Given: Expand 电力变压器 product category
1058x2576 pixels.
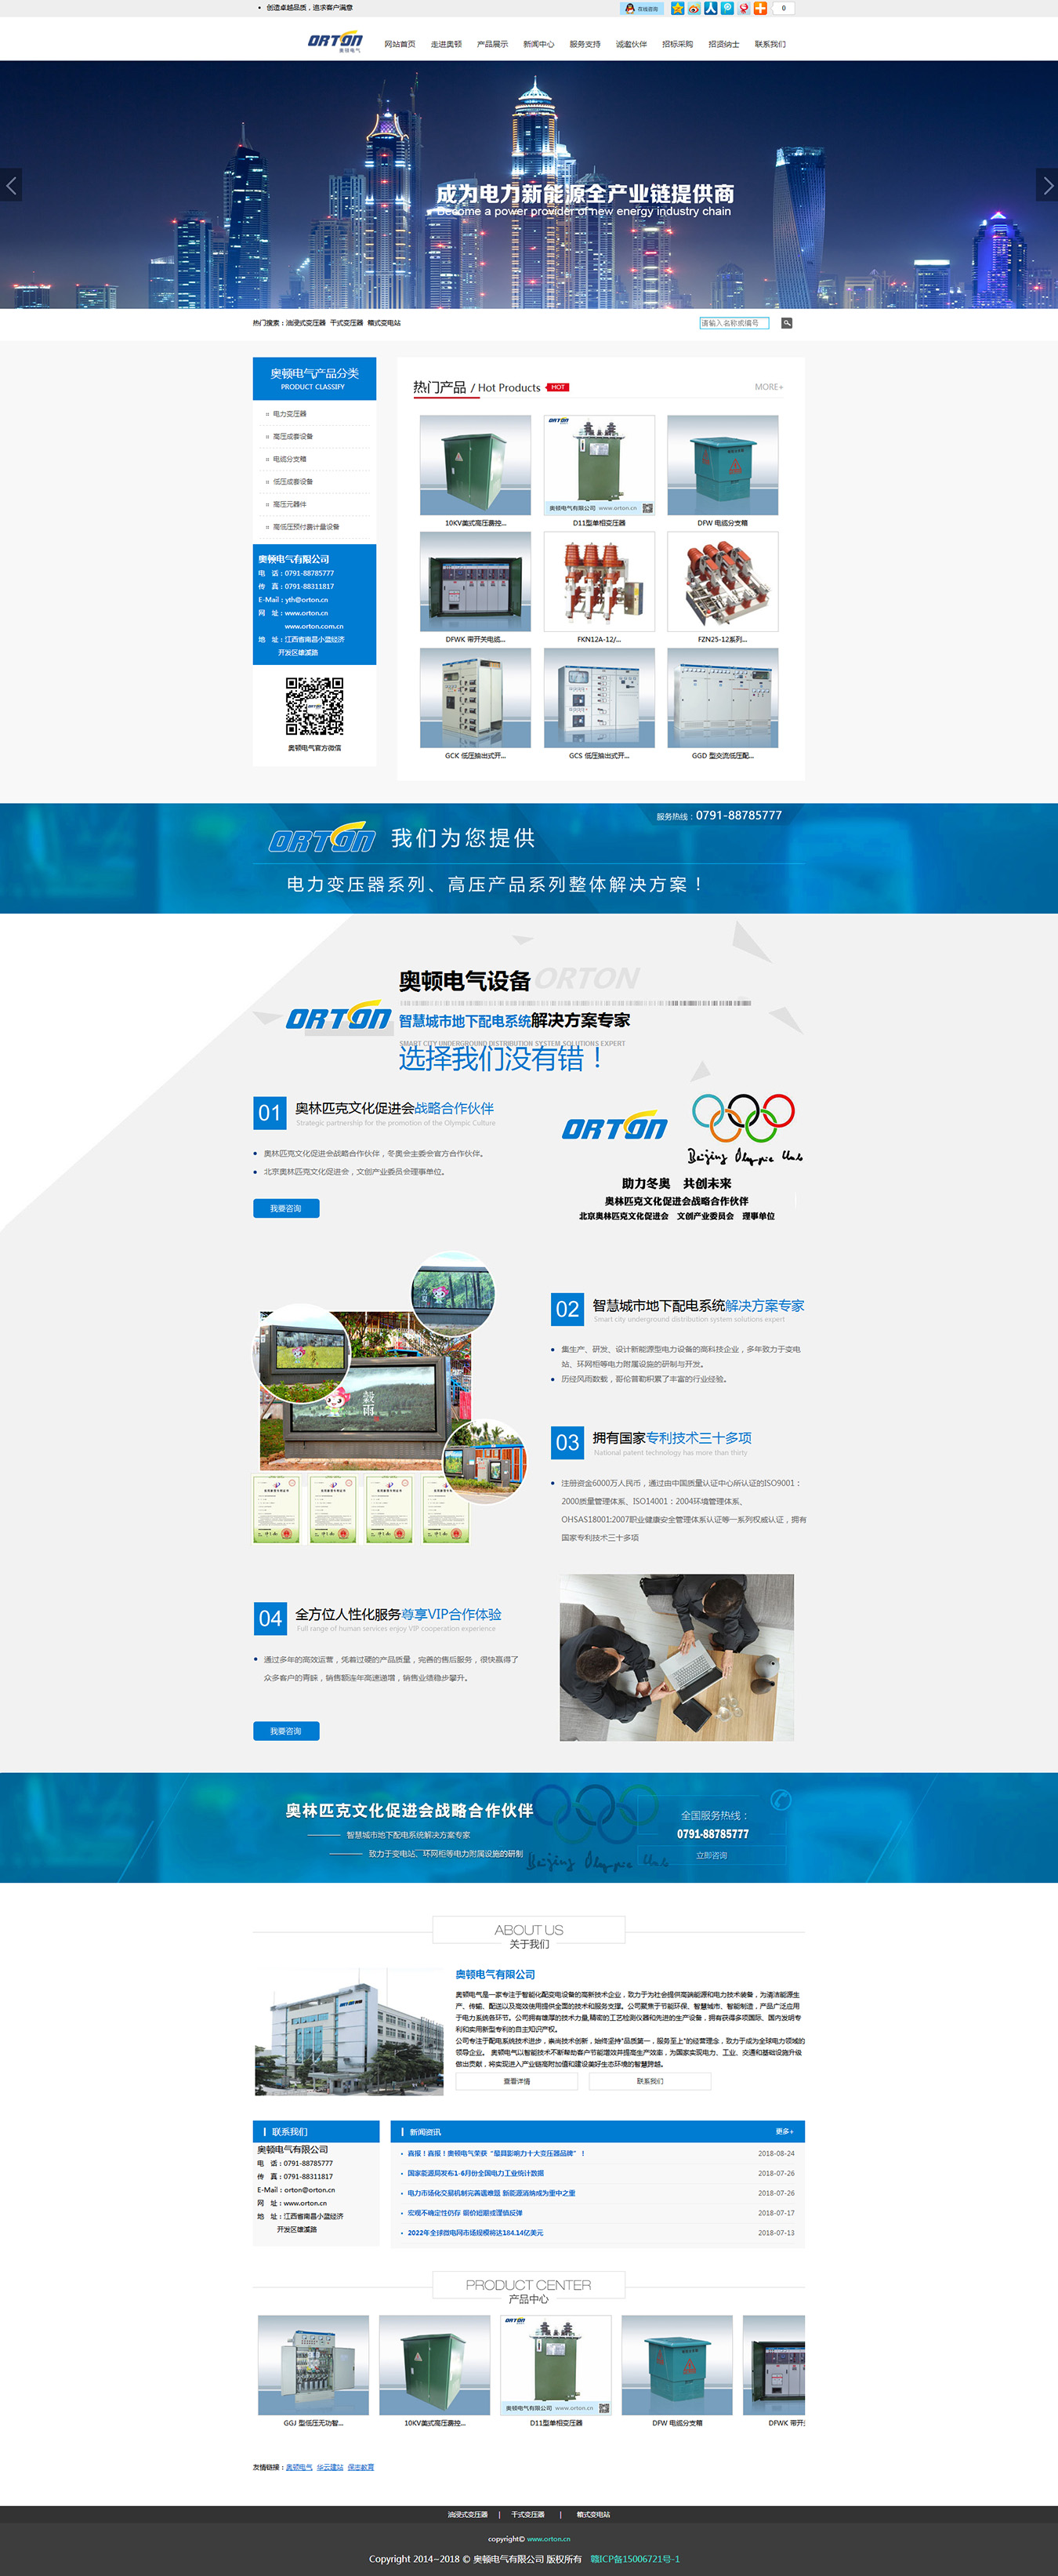Looking at the screenshot, I should tap(290, 414).
